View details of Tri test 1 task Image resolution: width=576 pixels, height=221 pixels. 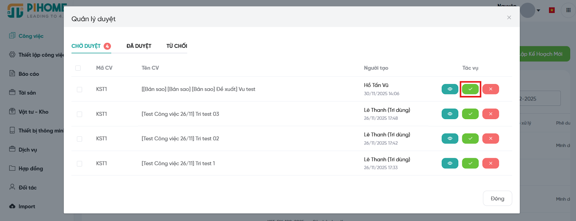[x=450, y=163]
